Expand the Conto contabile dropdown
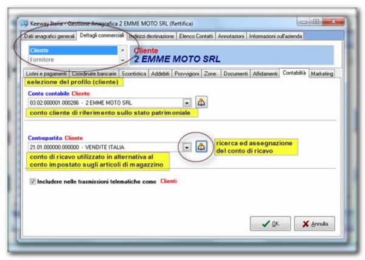This screenshot has height=260, width=365. 187,103
